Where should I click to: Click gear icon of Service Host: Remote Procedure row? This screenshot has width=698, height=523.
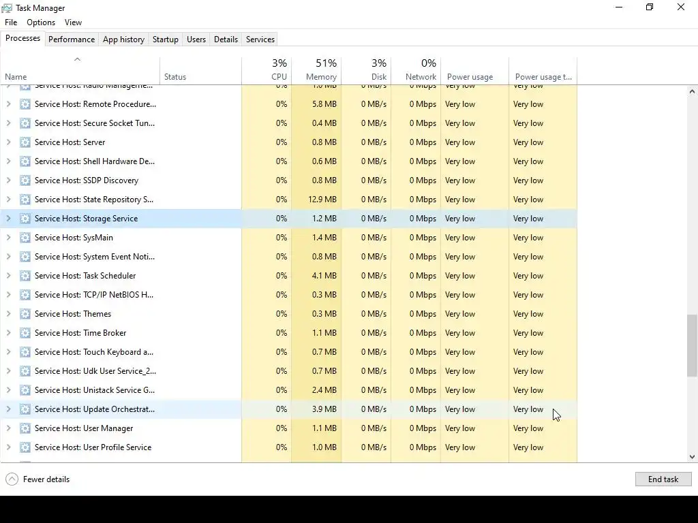tap(25, 104)
